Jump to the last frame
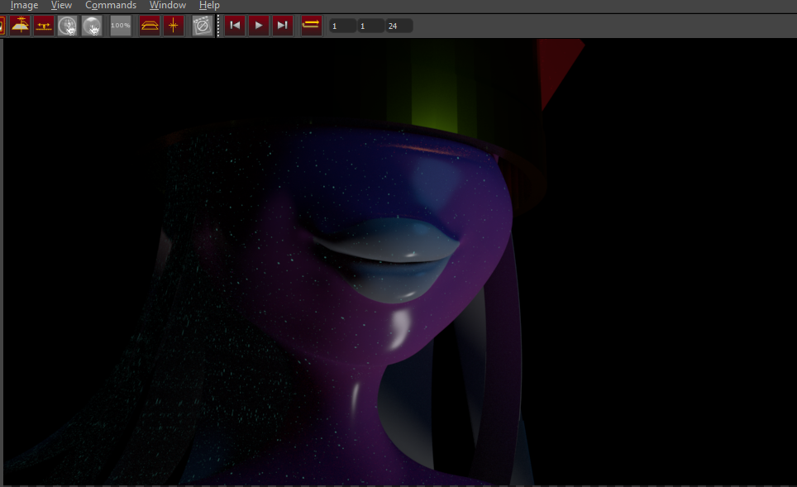Image resolution: width=797 pixels, height=487 pixels. click(x=283, y=26)
